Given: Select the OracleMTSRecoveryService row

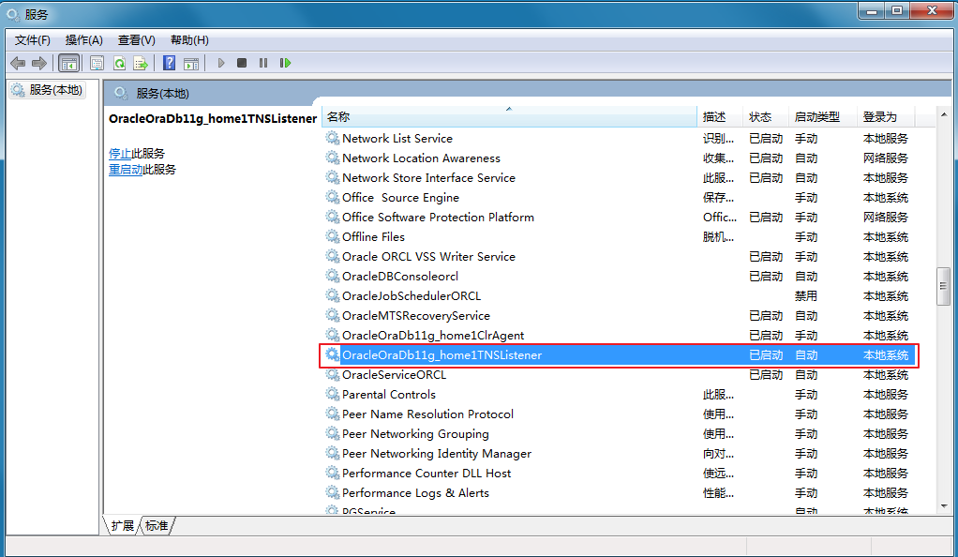Looking at the screenshot, I should click(619, 315).
